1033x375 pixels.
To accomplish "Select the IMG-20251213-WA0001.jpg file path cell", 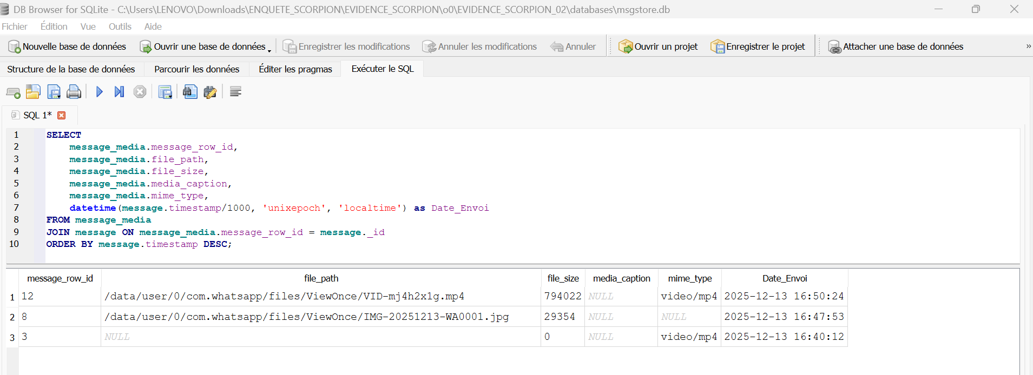I will (321, 317).
